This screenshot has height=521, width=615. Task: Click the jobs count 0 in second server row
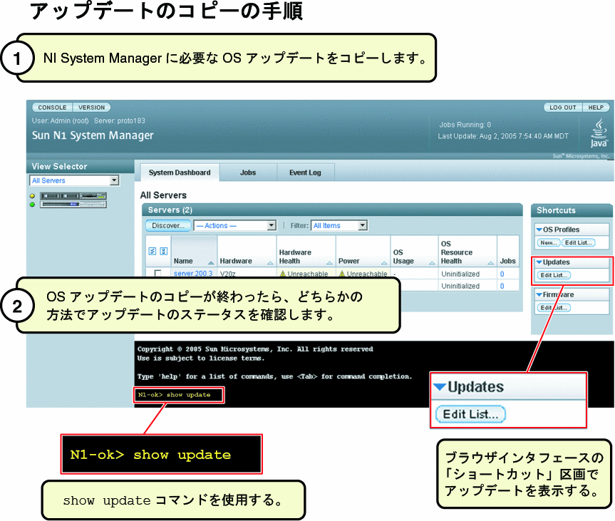pyautogui.click(x=502, y=286)
